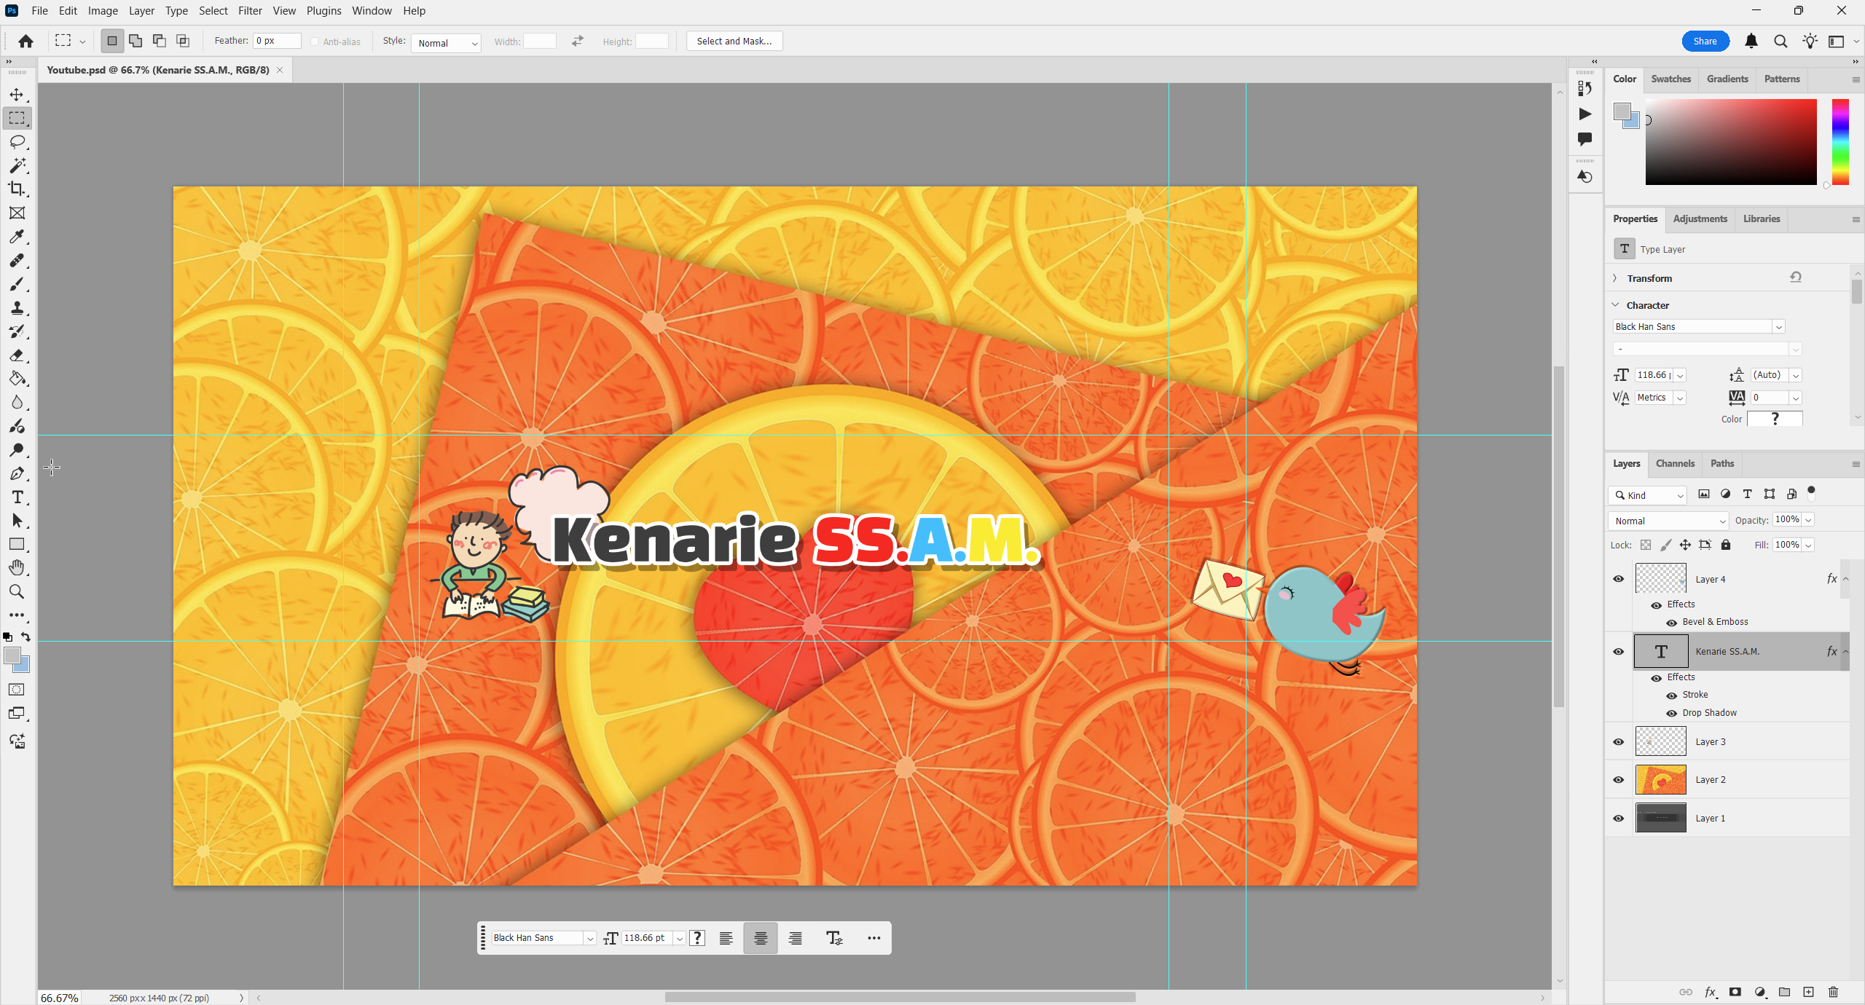
Task: Select the Horizontal Type tool
Action: 17,497
